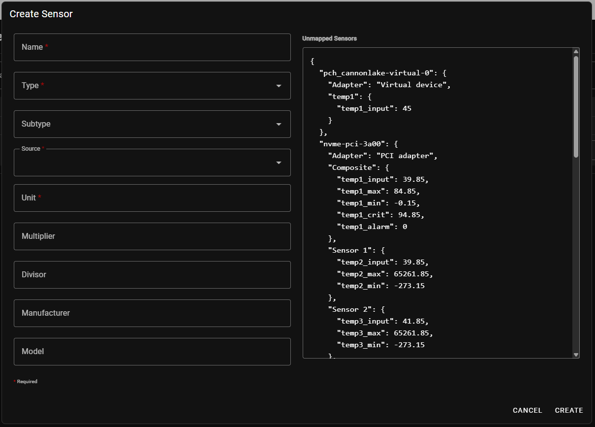This screenshot has width=595, height=427.
Task: Click the Multiplier input field
Action: click(x=148, y=236)
